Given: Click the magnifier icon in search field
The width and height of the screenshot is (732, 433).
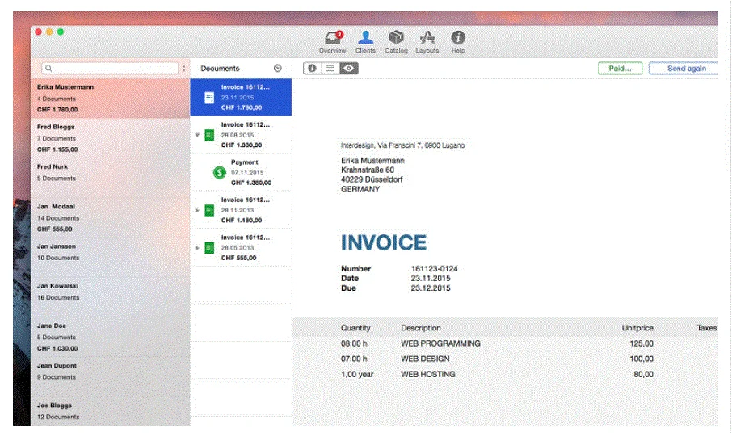Looking at the screenshot, I should coord(48,68).
